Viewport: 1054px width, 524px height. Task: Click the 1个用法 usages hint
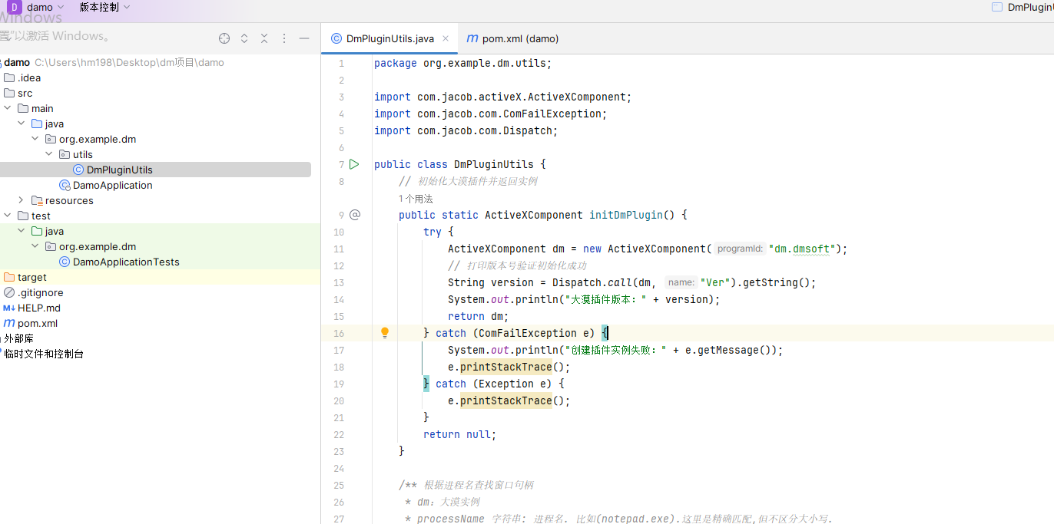[416, 199]
